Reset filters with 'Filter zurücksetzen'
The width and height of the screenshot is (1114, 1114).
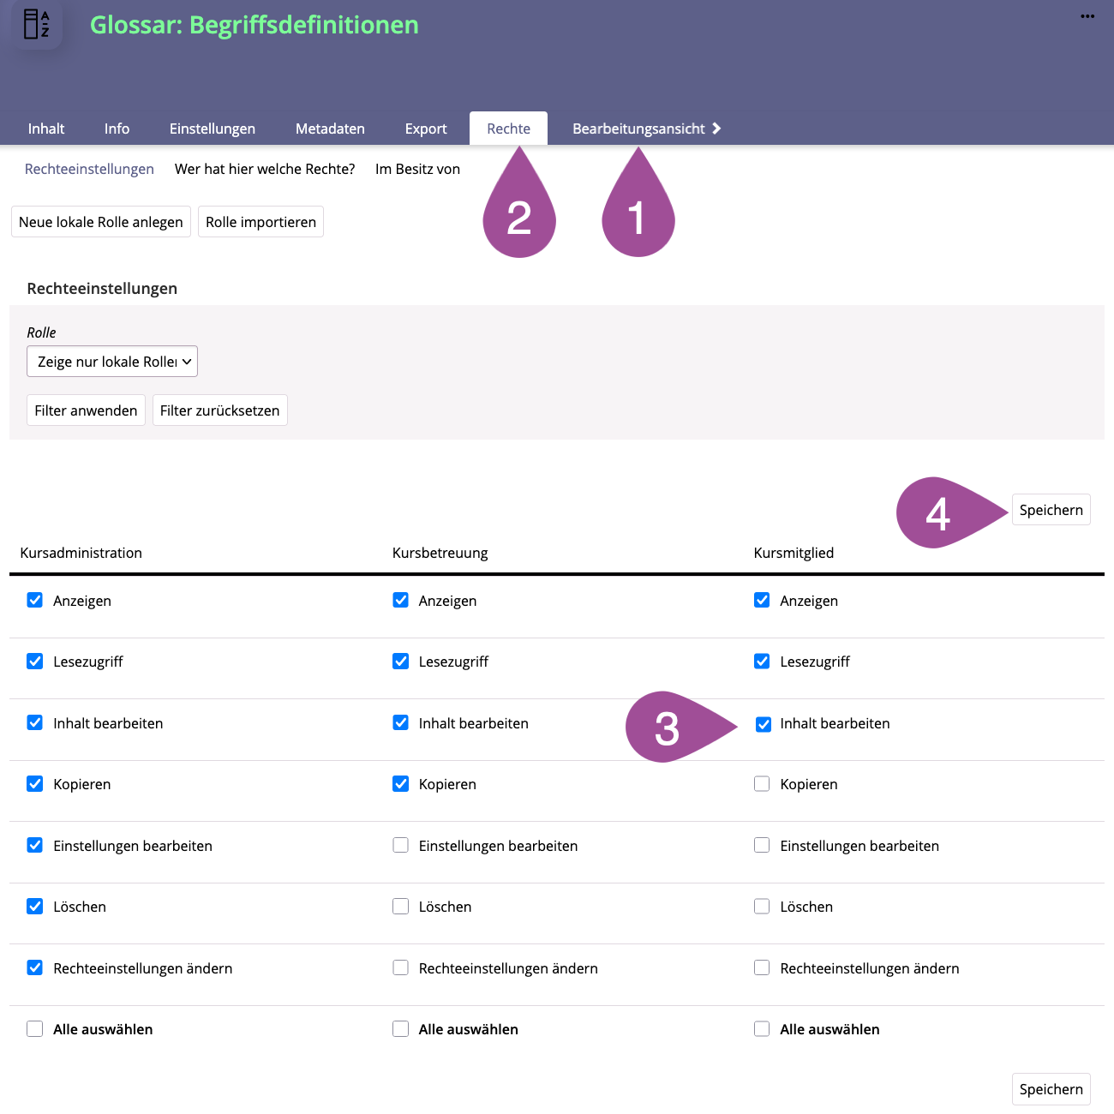click(x=219, y=410)
